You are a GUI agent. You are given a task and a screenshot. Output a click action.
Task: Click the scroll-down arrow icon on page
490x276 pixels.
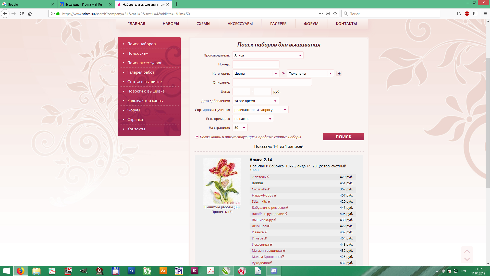[467, 259]
